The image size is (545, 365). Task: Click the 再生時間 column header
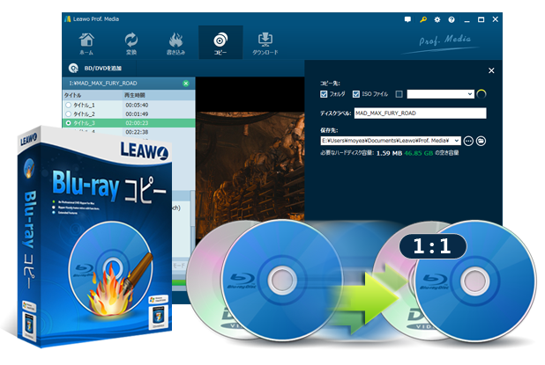135,95
